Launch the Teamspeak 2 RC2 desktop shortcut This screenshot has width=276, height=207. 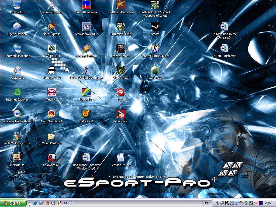(86, 29)
